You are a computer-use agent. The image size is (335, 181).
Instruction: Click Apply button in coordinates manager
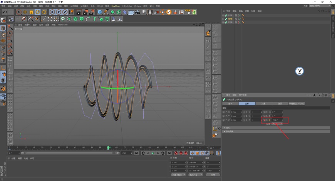213,175
